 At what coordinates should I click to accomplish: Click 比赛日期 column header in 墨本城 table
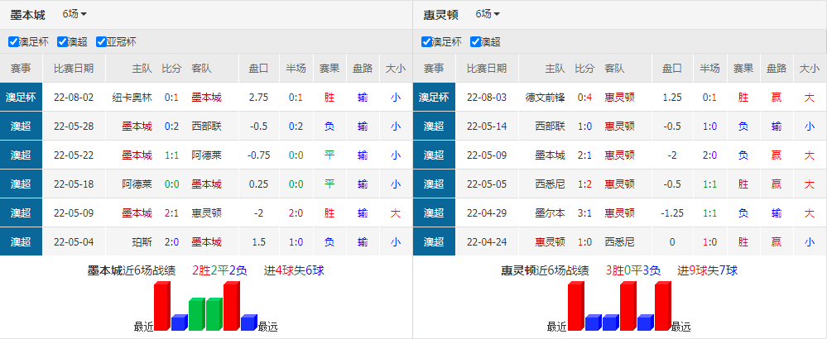click(x=74, y=69)
